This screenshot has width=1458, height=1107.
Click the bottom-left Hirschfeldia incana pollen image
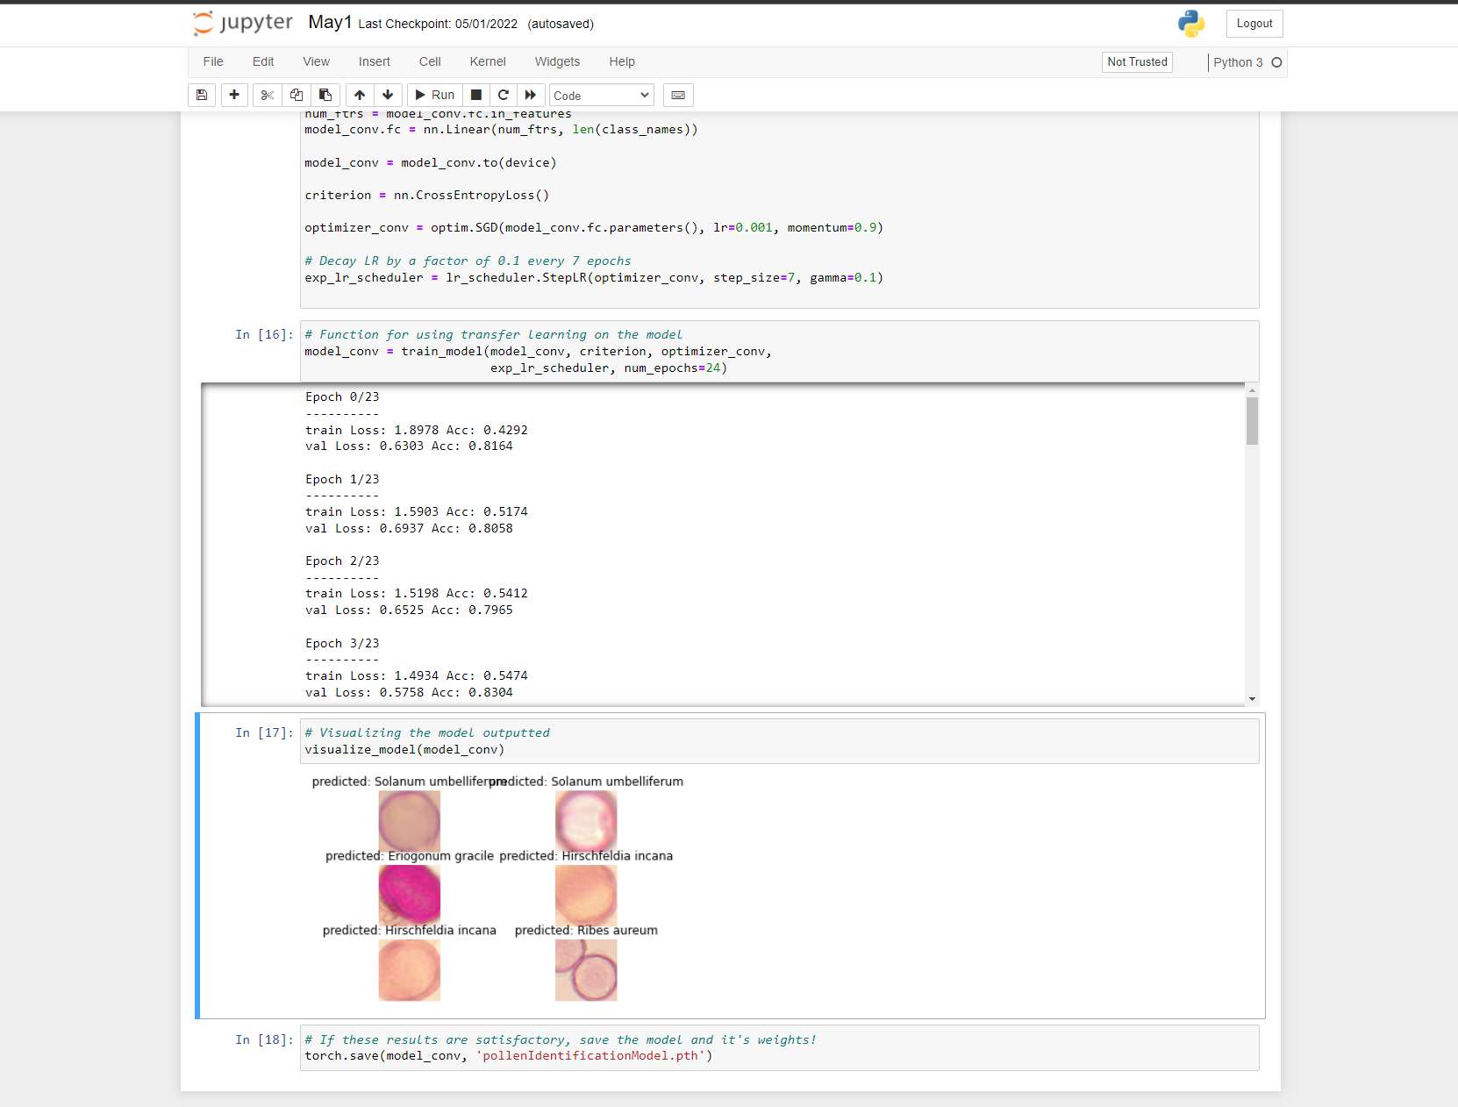(410, 970)
